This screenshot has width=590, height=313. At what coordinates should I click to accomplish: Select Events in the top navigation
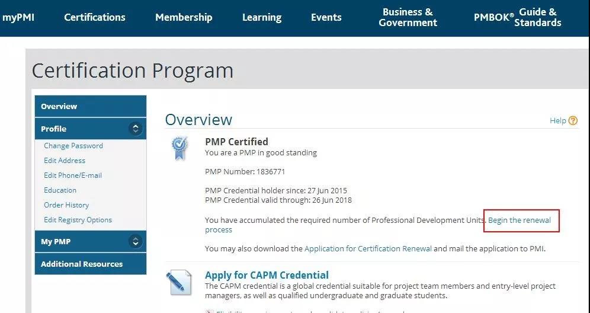[326, 17]
